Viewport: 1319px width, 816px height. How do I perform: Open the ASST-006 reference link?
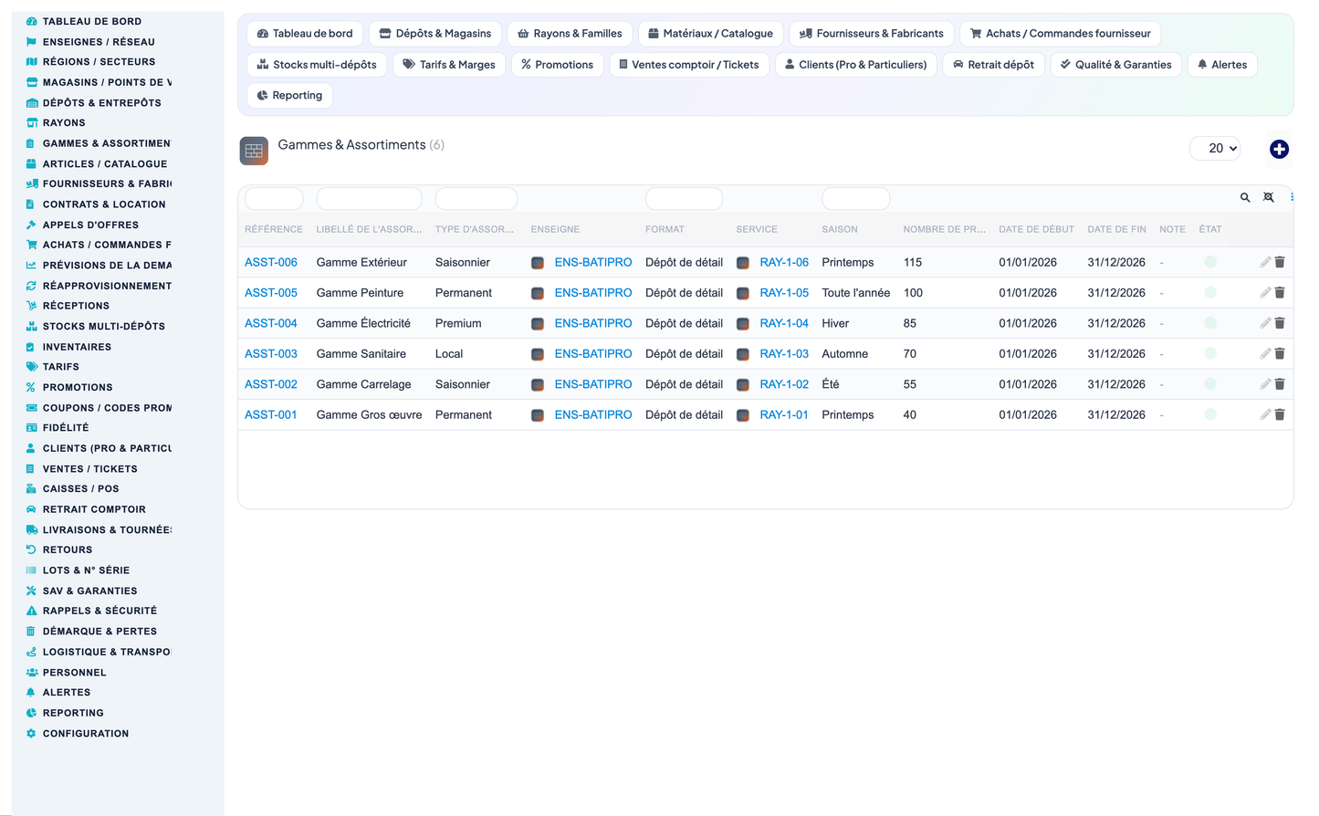(x=271, y=262)
